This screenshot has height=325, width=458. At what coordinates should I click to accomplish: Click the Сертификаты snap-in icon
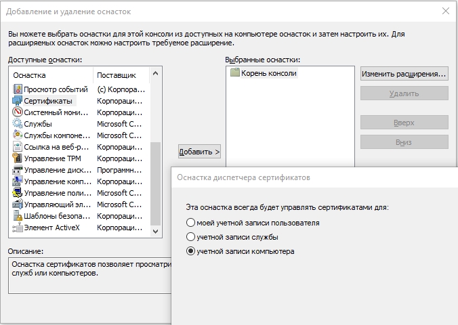click(18, 101)
